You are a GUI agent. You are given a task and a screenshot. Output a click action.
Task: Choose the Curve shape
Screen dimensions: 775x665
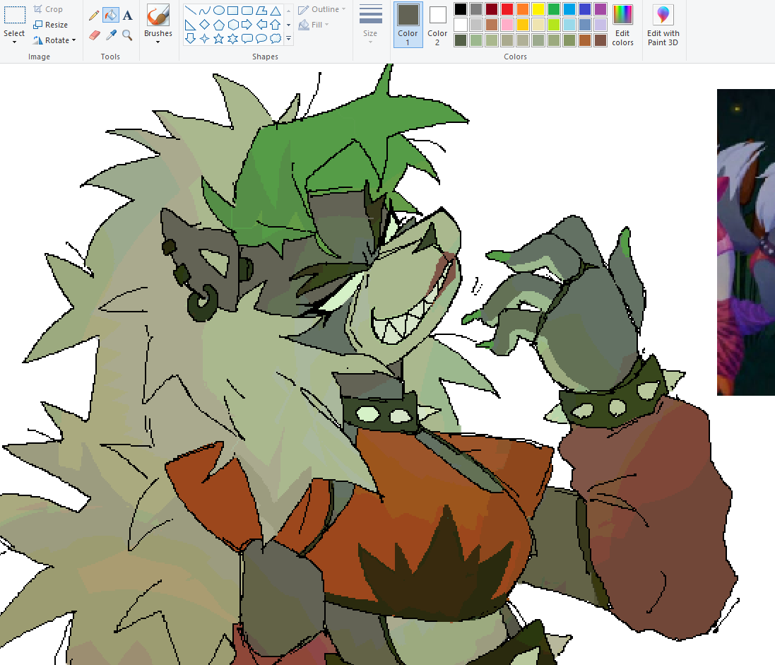(x=205, y=10)
